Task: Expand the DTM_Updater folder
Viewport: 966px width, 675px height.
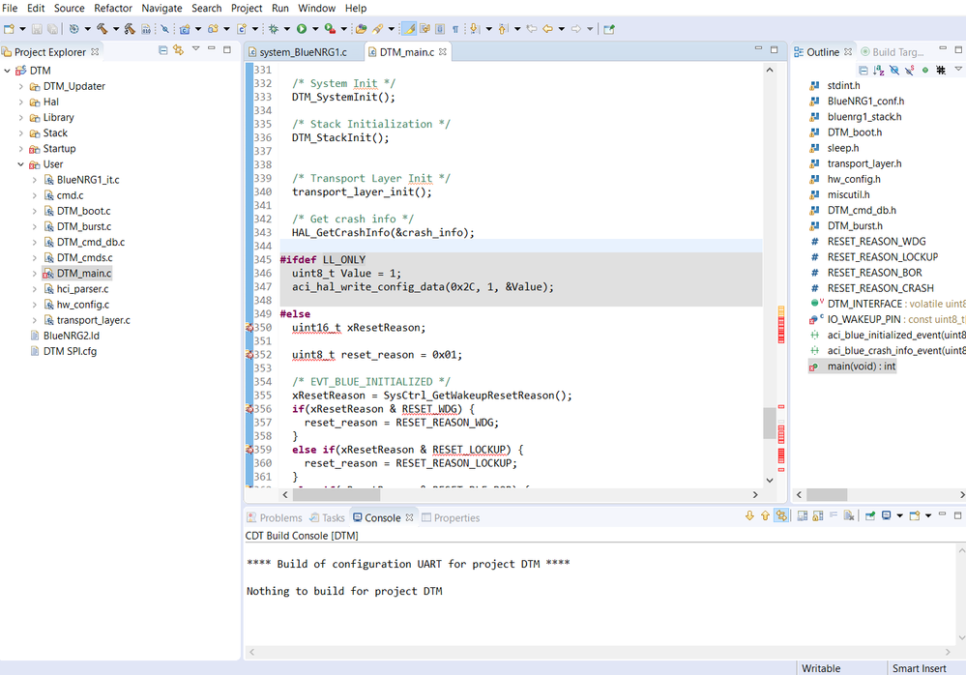Action: (x=21, y=86)
